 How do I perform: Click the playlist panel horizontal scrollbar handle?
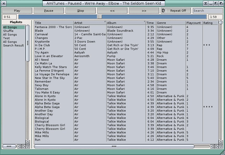[9, 146]
